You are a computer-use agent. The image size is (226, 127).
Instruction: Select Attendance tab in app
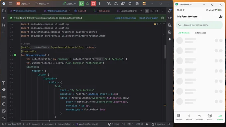coord(200,33)
